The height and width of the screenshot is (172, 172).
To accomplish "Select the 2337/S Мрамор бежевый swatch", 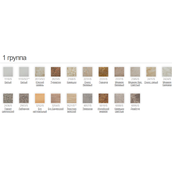I will (119, 72).
